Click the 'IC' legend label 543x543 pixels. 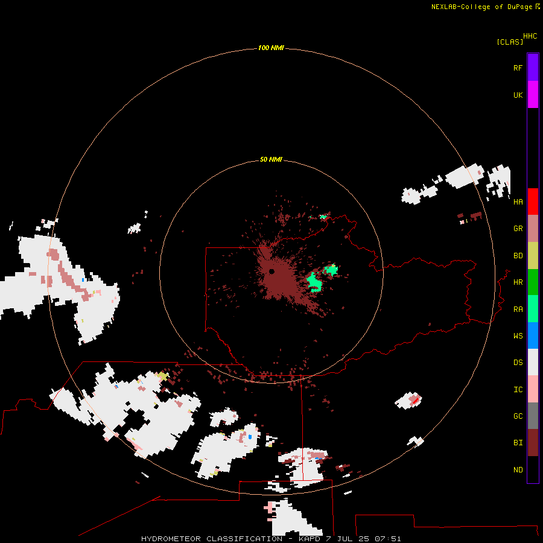point(518,390)
